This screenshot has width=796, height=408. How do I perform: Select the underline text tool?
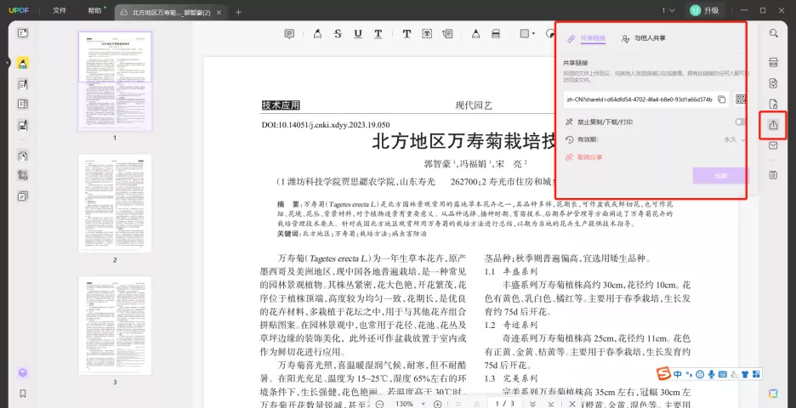click(358, 34)
